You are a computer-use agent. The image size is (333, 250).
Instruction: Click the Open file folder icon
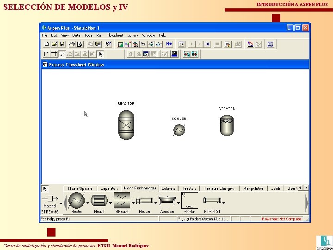click(54, 44)
